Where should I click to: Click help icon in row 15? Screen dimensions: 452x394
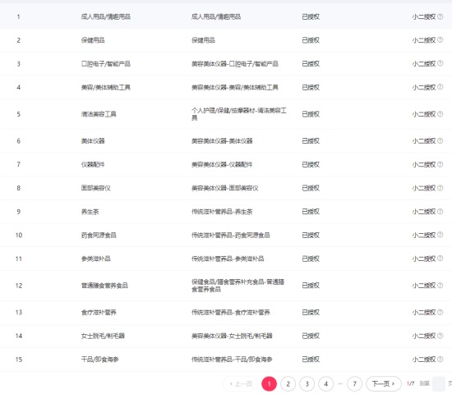440,360
